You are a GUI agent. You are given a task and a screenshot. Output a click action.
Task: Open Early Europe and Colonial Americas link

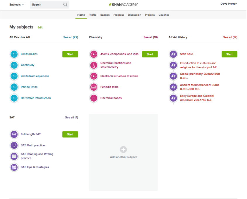point(197,98)
